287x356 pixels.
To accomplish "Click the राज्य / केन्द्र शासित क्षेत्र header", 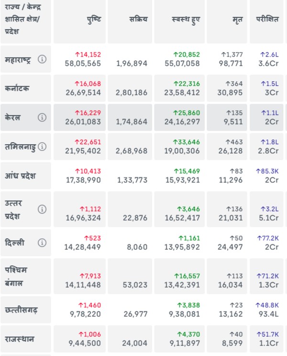I will 23,20.
